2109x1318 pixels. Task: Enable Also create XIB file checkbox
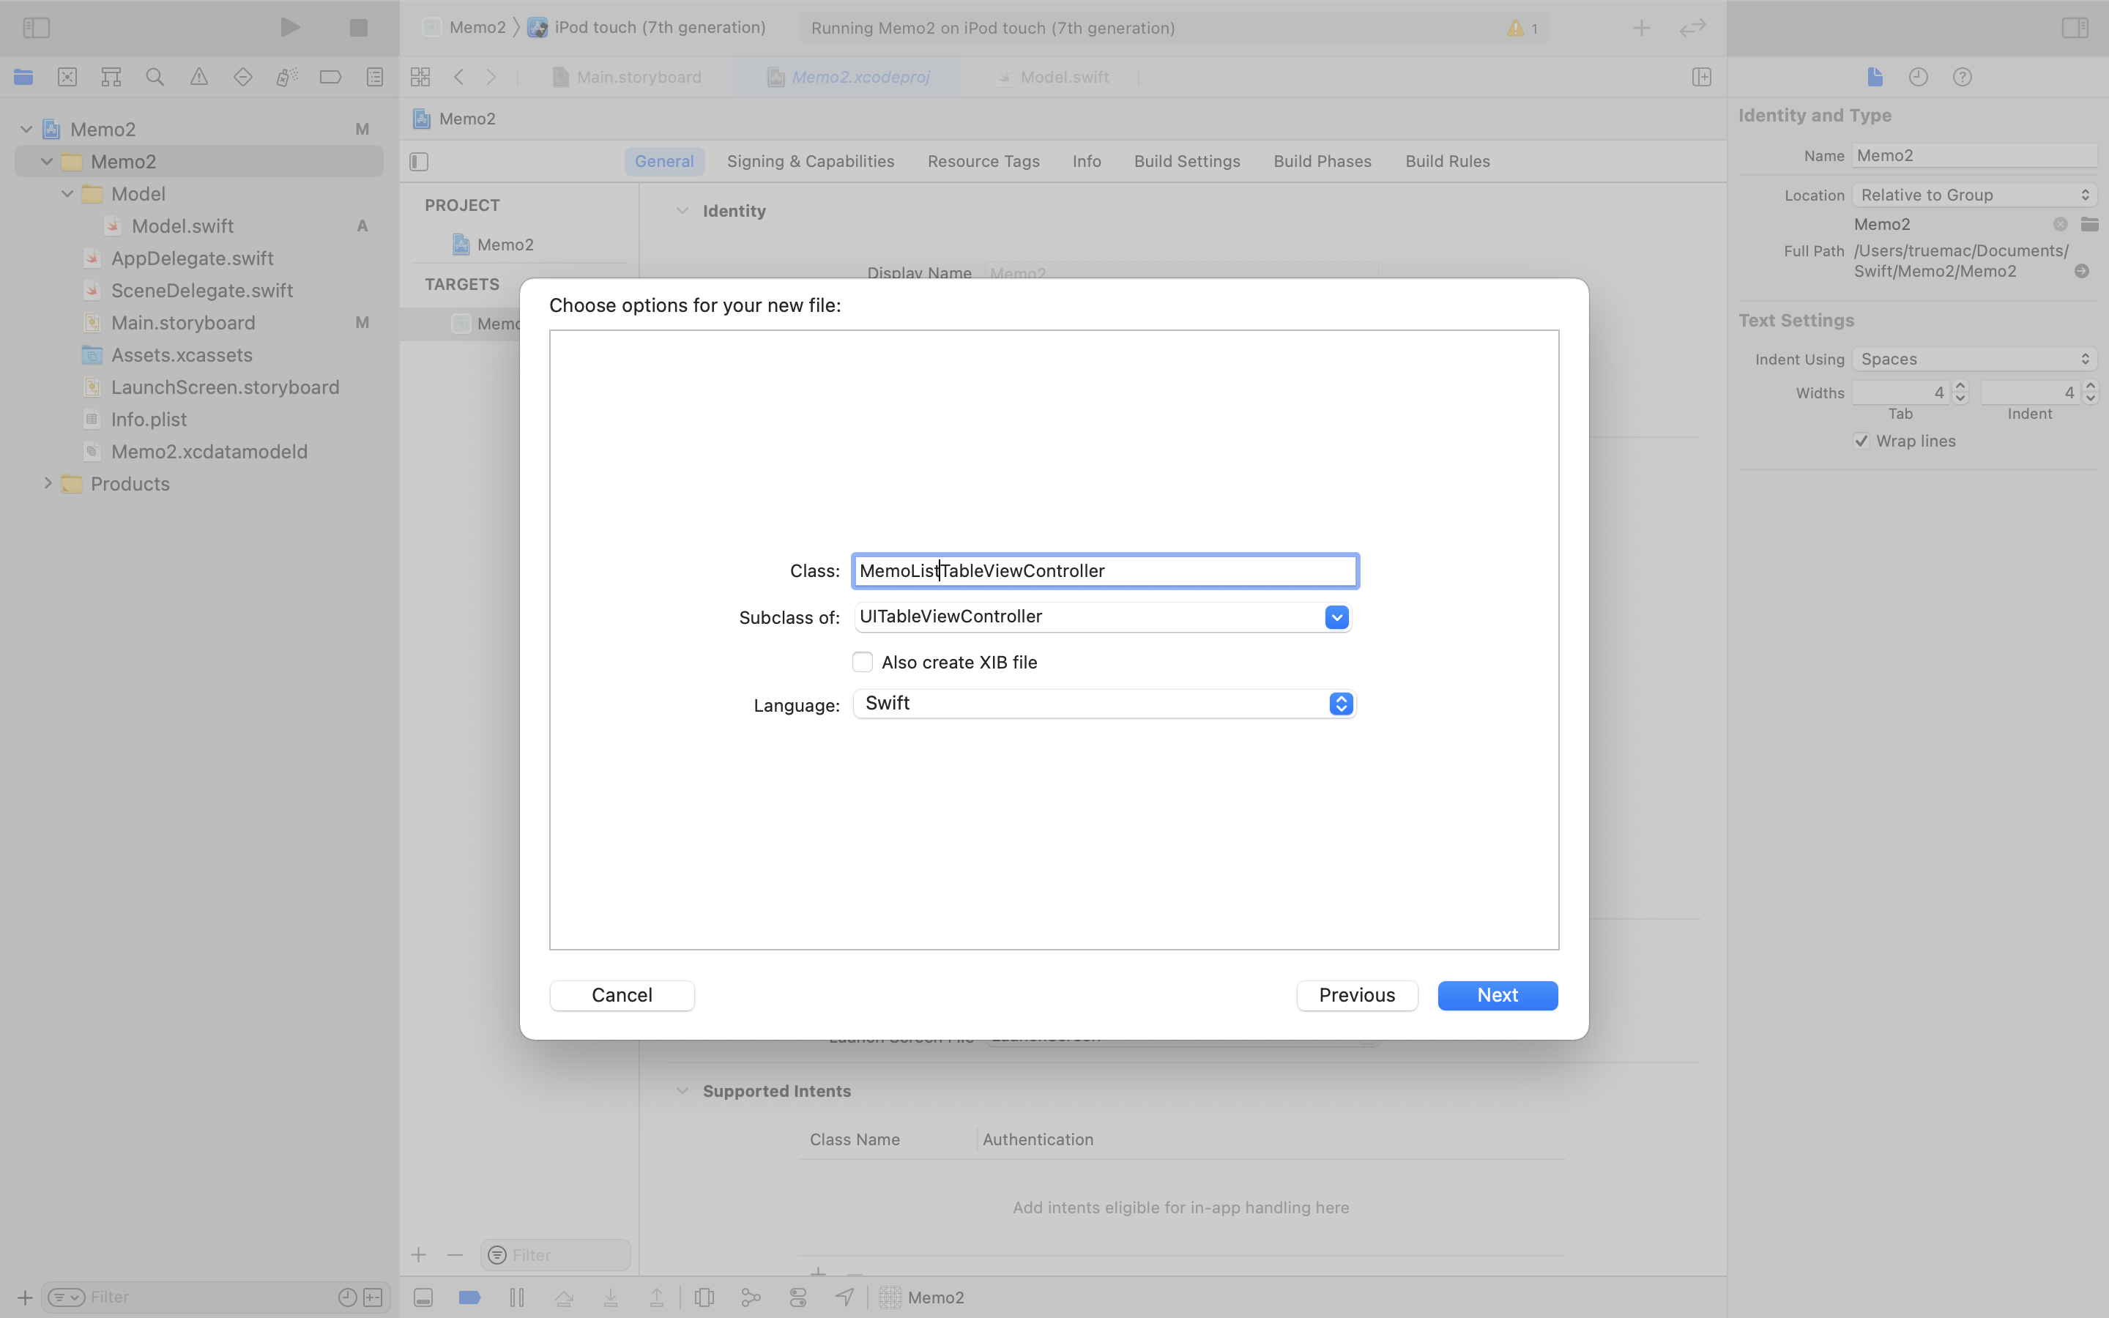863,662
